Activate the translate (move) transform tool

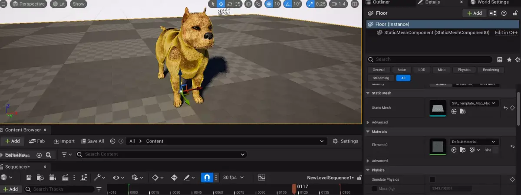tap(221, 4)
